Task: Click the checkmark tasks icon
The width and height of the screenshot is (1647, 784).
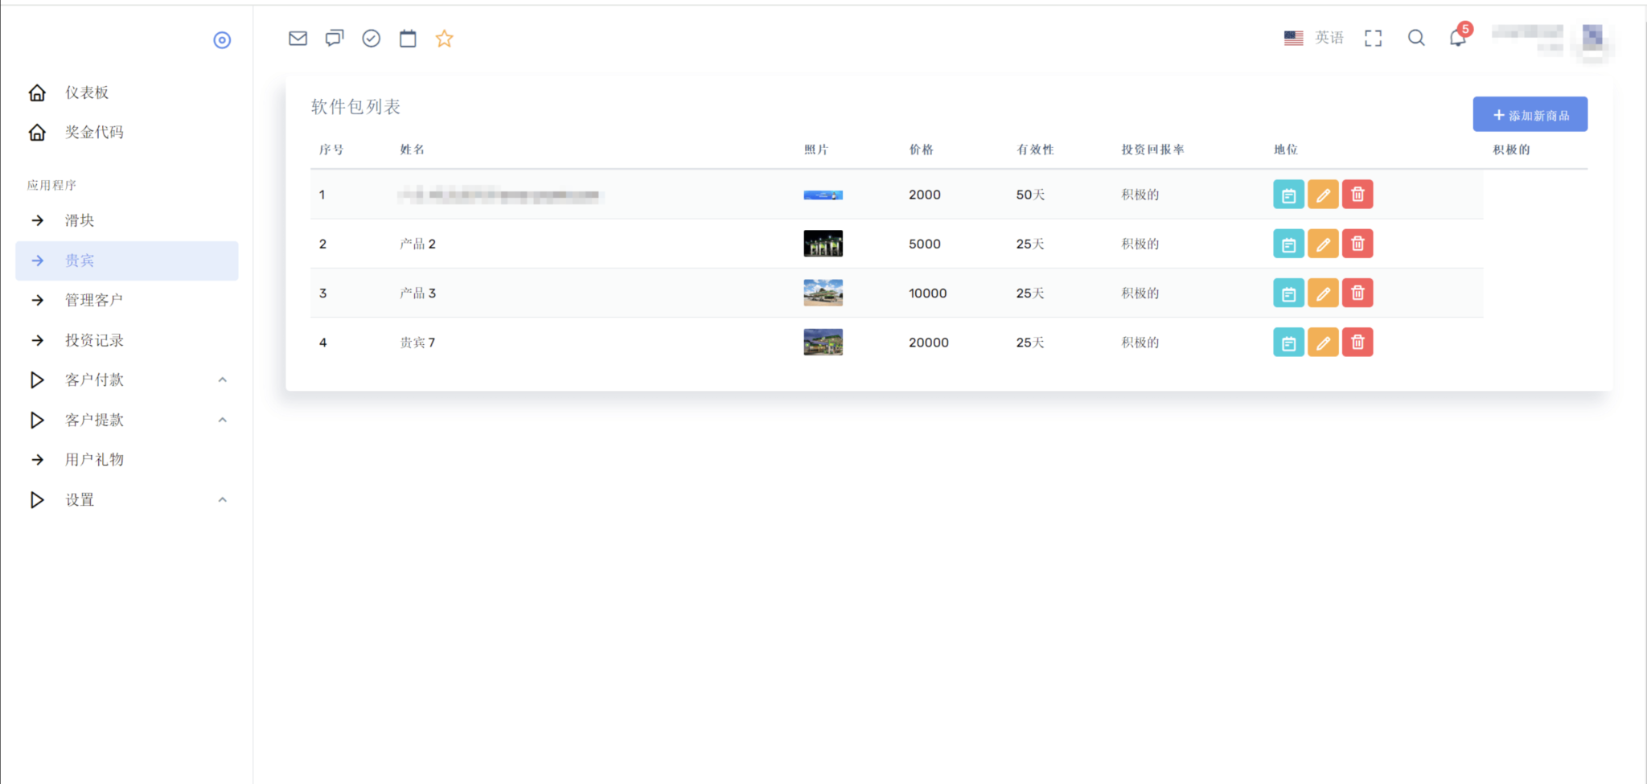Action: click(371, 39)
